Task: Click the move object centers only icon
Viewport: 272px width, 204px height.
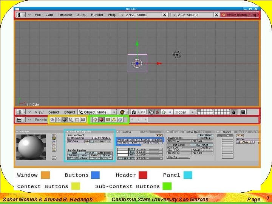Action: coord(143,112)
